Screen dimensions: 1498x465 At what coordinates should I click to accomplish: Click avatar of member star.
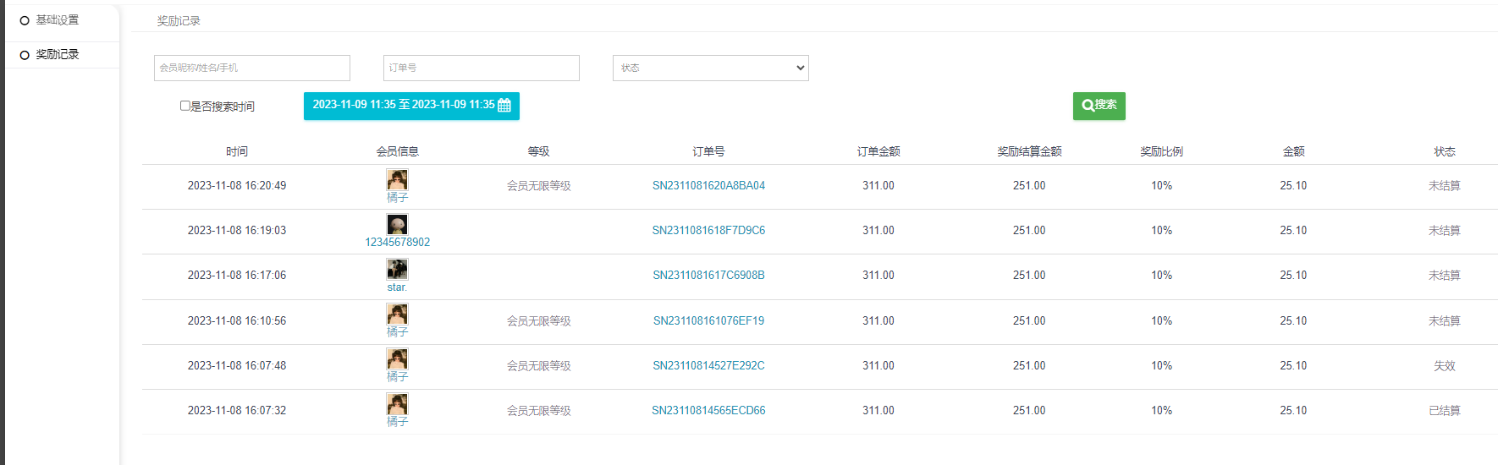pyautogui.click(x=397, y=269)
